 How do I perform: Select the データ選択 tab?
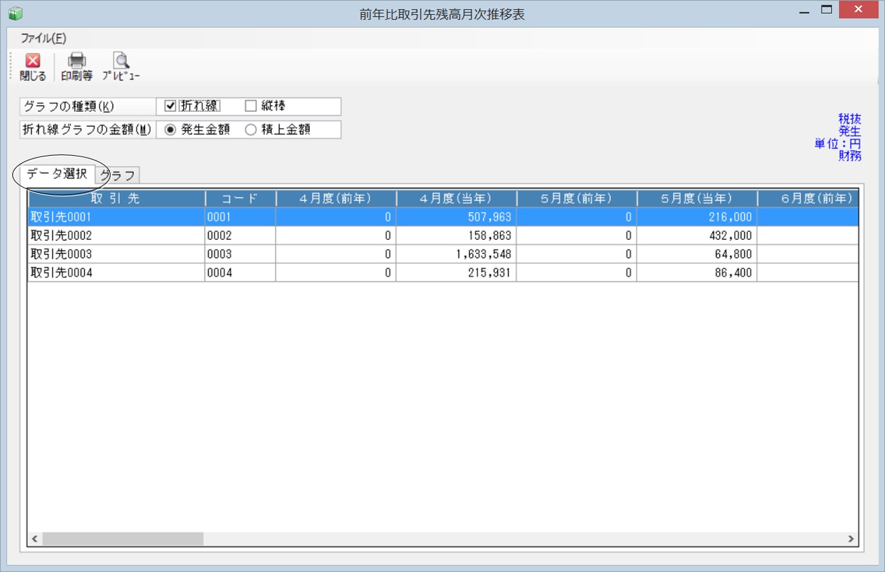pos(57,174)
